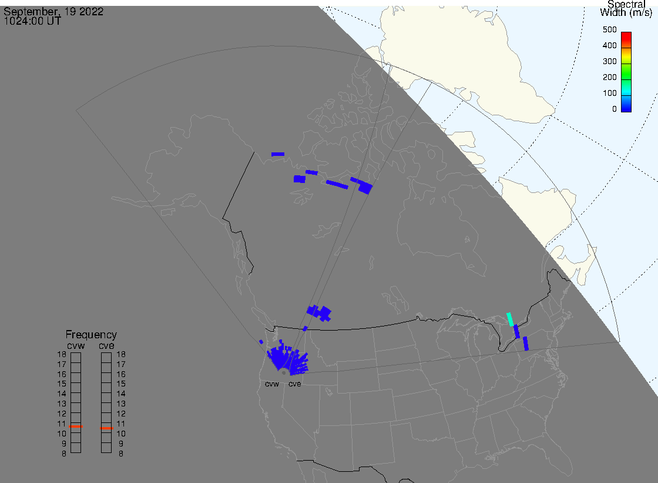This screenshot has width=658, height=483.
Task: Click the cvw frequency bar's red marker
Action: 76,427
